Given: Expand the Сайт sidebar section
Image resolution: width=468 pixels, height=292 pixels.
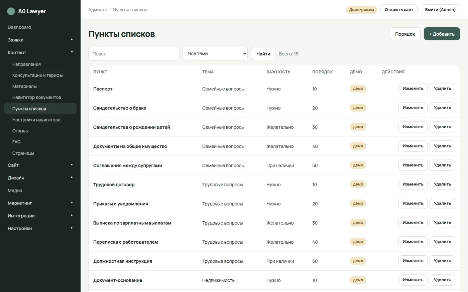Looking at the screenshot, I should (40, 165).
